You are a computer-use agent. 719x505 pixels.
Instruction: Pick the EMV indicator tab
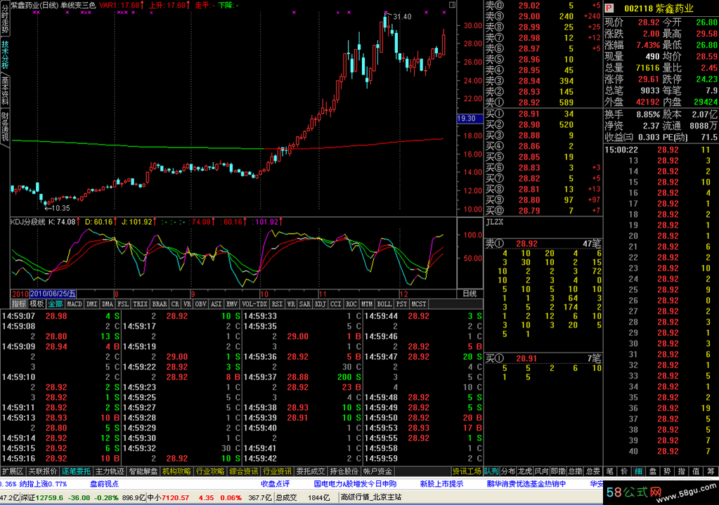point(232,304)
